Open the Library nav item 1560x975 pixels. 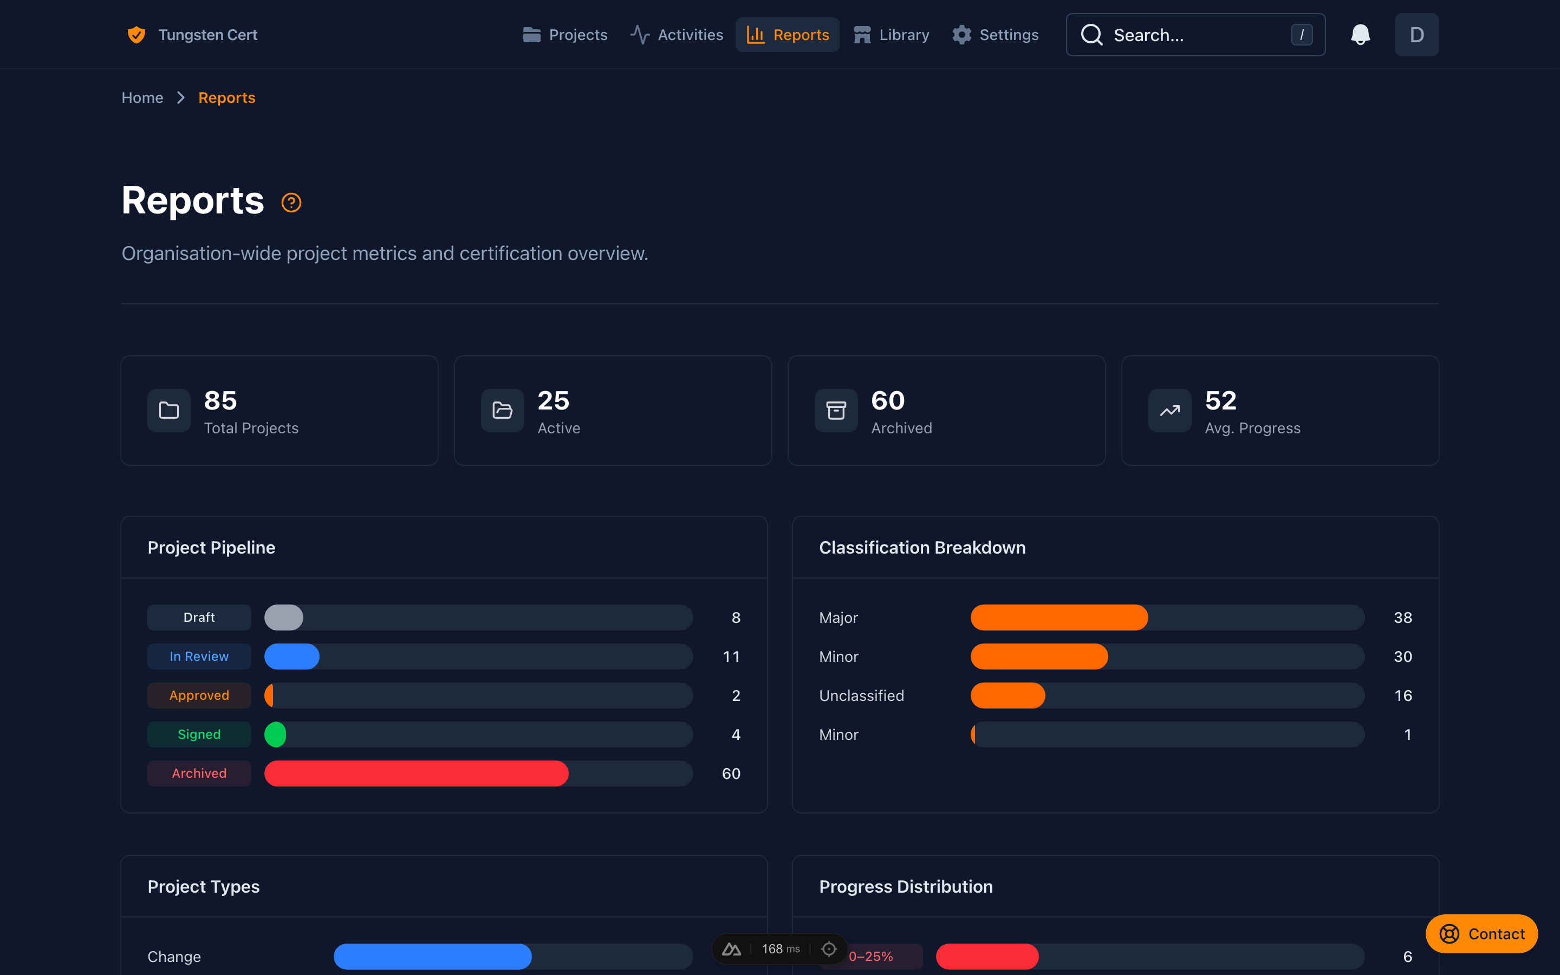(x=891, y=35)
